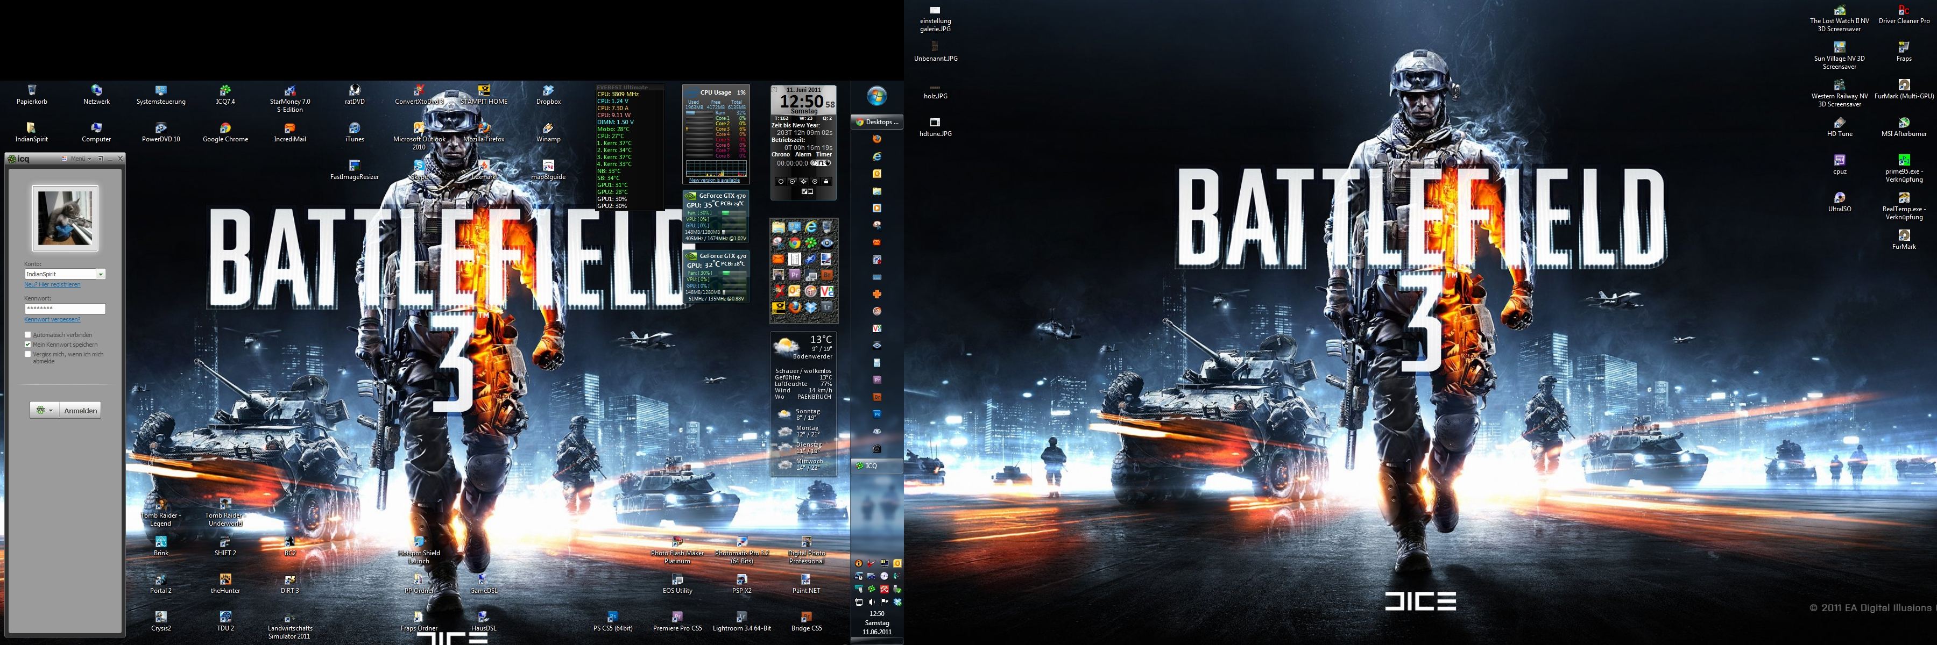Image resolution: width=1937 pixels, height=645 pixels.
Task: Click Kennwort vergessen? link
Action: (52, 319)
